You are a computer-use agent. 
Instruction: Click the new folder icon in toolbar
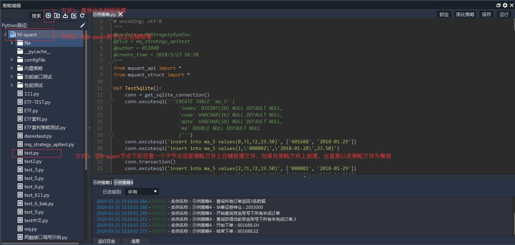pos(57,15)
